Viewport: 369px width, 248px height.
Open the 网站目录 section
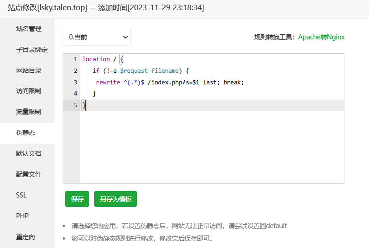[28, 70]
